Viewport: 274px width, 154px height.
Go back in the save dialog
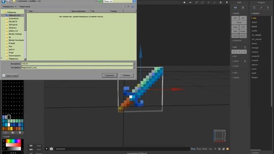tap(3, 1)
